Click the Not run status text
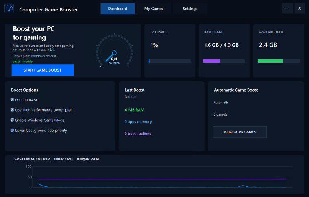Image resolution: width=309 pixels, height=197 pixels. 131,97
